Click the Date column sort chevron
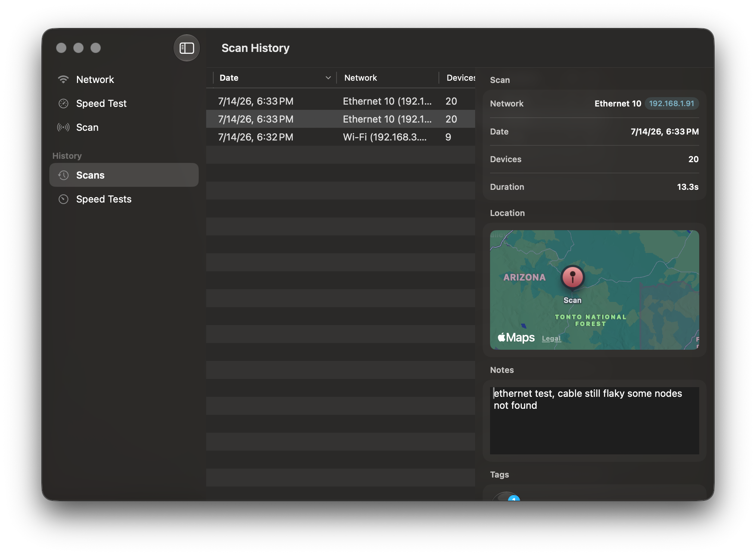756x556 pixels. click(x=328, y=78)
